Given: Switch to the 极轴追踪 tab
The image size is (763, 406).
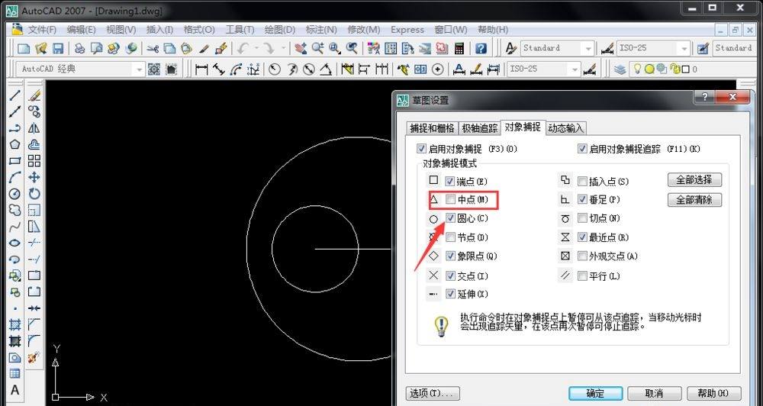Looking at the screenshot, I should (480, 128).
